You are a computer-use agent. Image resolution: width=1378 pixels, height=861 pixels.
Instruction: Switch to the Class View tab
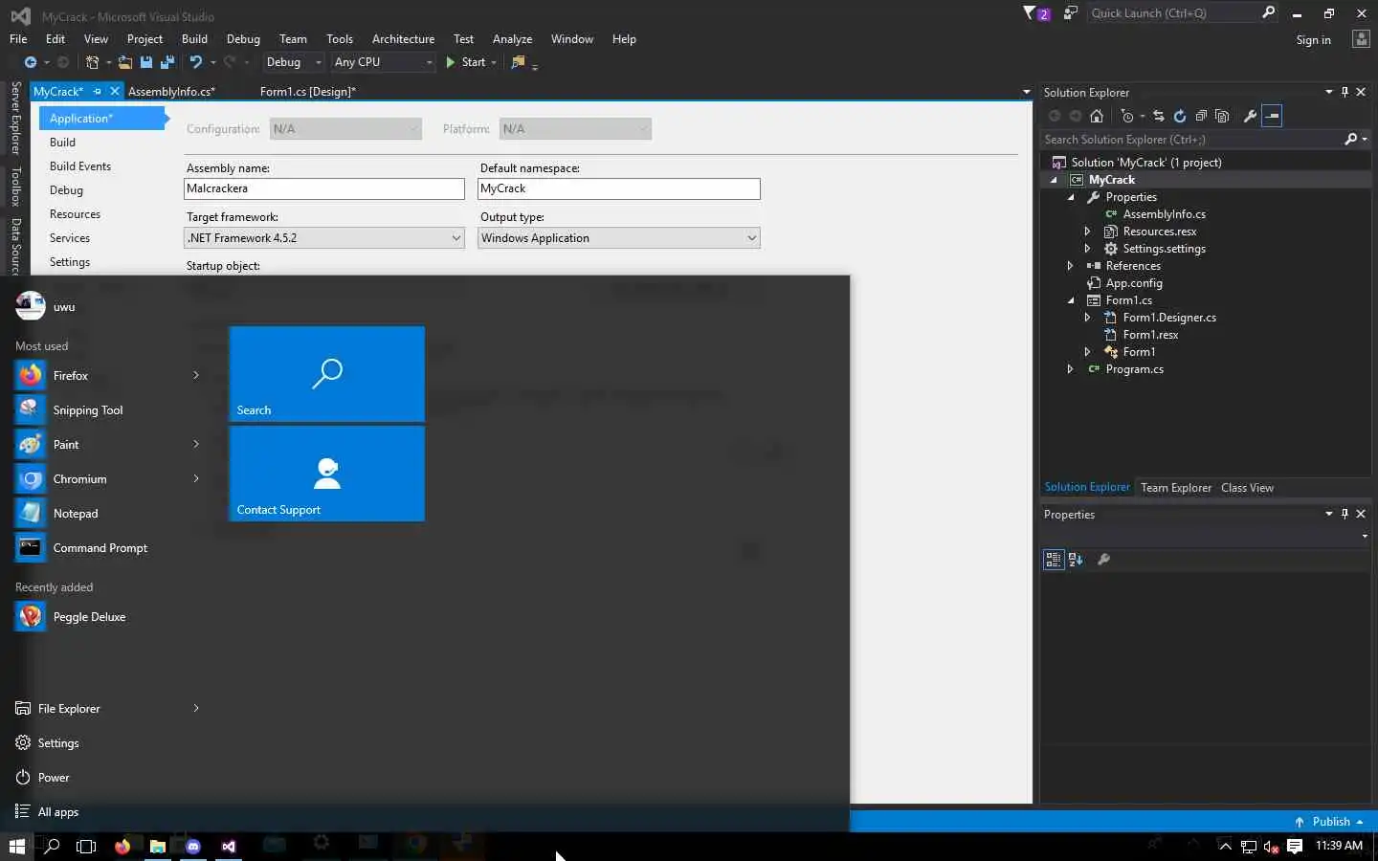coord(1247,488)
